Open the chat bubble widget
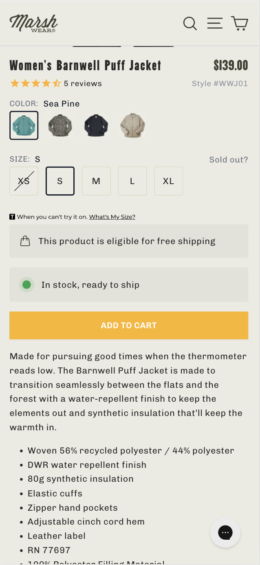 (x=225, y=532)
